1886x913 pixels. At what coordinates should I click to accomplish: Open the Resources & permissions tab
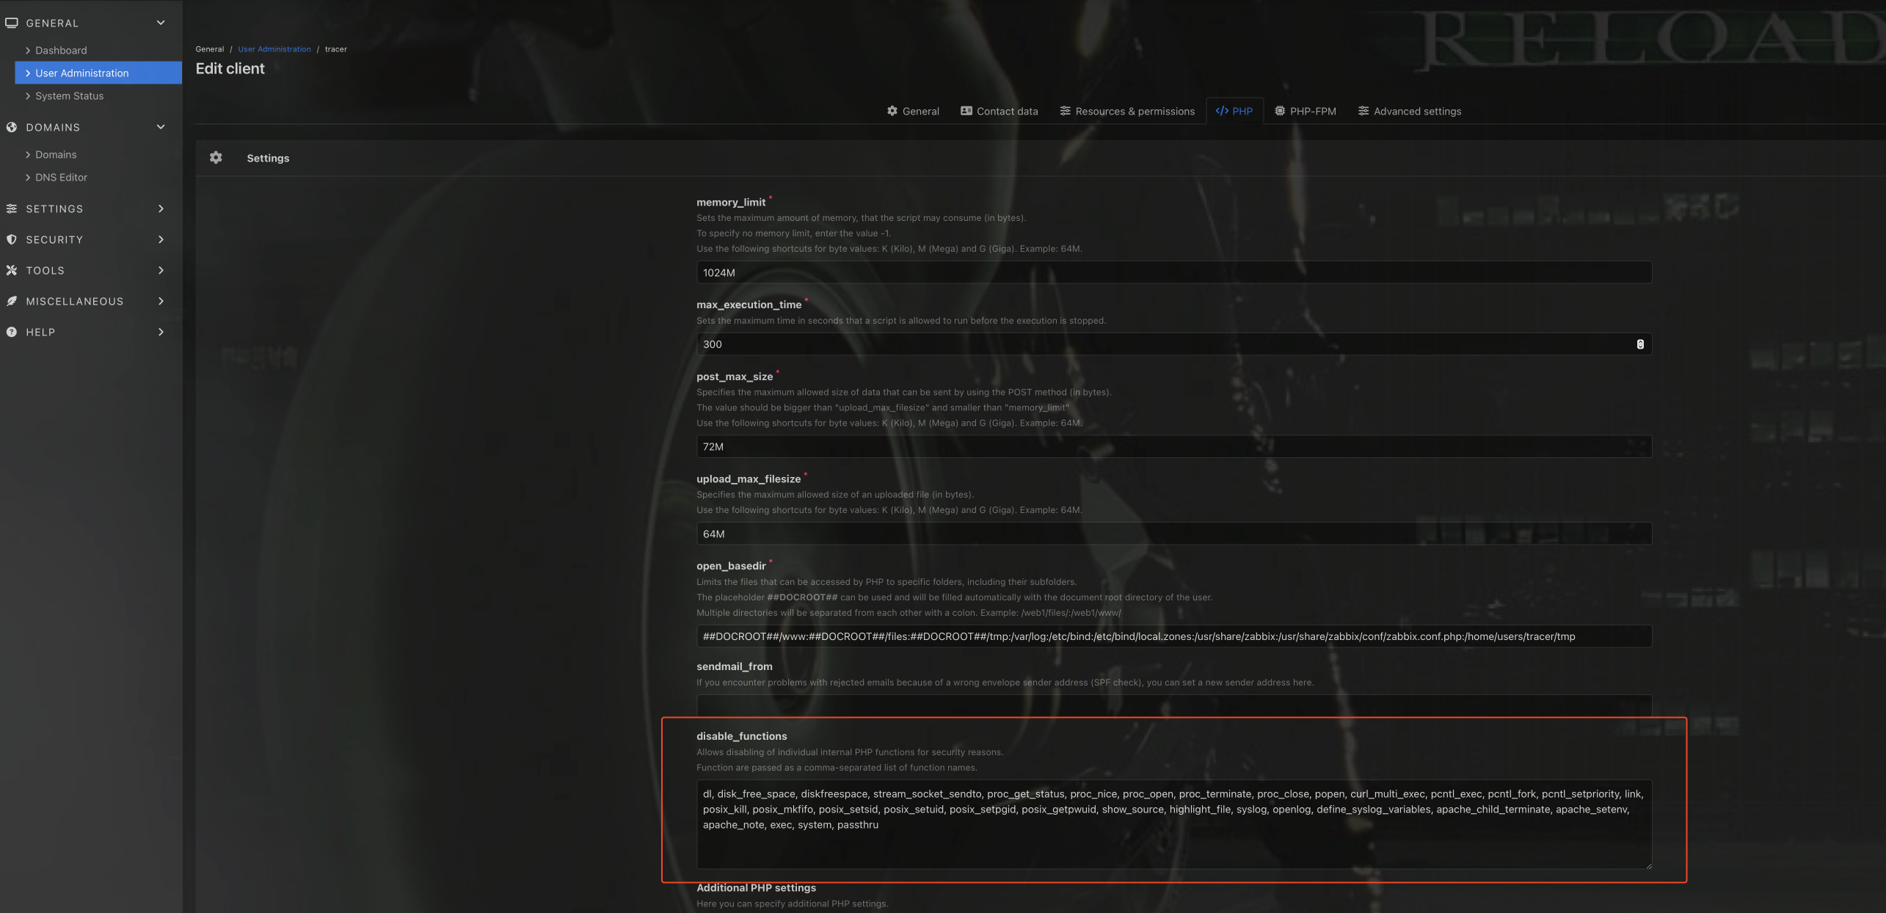1127,111
